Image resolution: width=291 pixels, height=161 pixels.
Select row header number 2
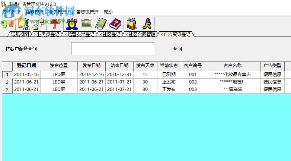pos(7,82)
